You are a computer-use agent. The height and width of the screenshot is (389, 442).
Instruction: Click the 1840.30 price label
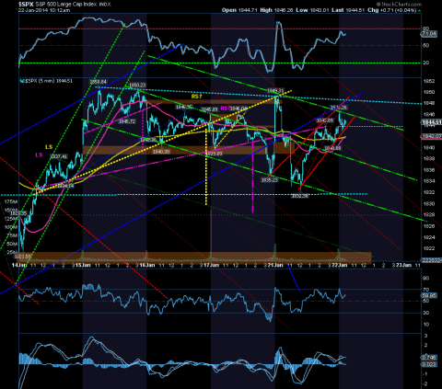pos(161,152)
